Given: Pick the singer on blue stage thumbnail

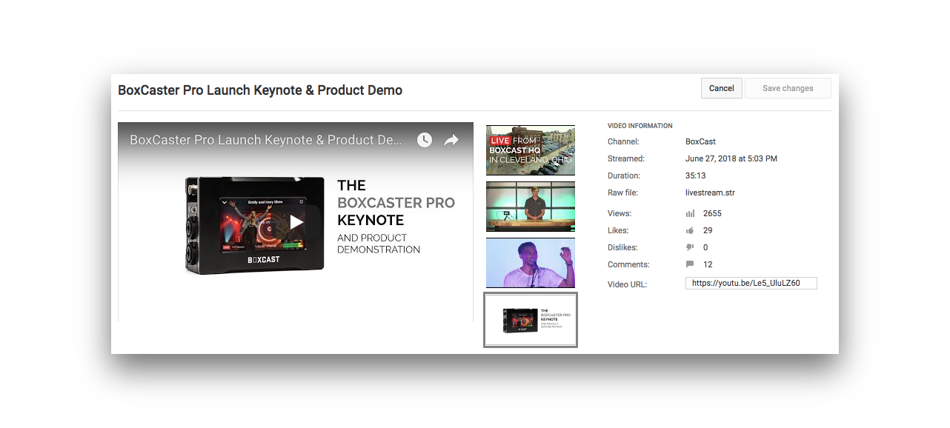Looking at the screenshot, I should (x=531, y=263).
